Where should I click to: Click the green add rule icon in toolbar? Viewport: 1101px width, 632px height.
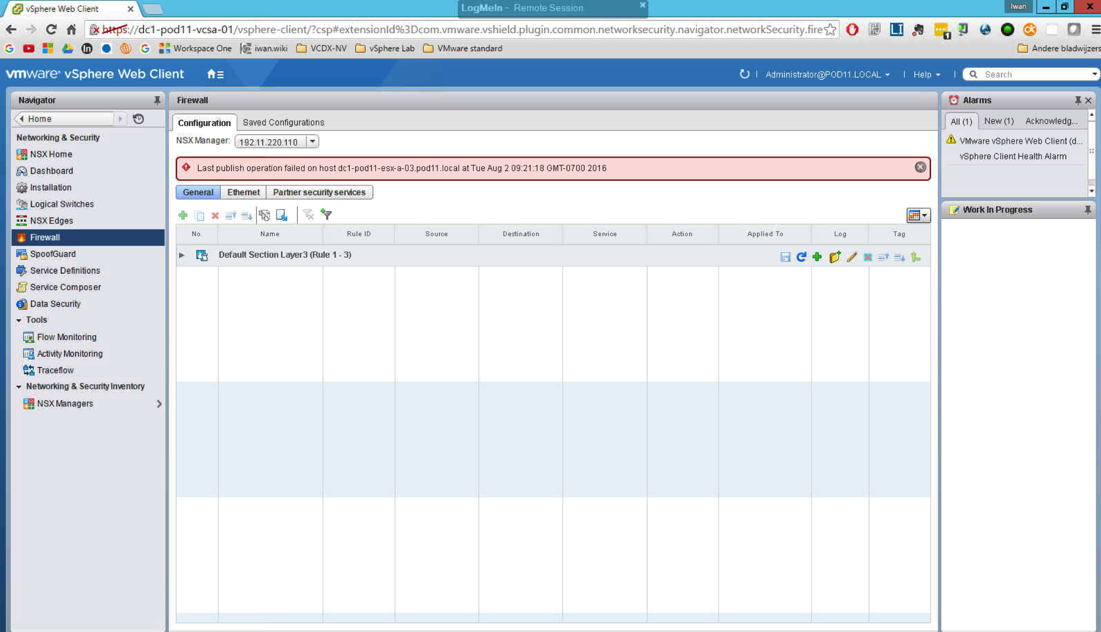point(183,215)
